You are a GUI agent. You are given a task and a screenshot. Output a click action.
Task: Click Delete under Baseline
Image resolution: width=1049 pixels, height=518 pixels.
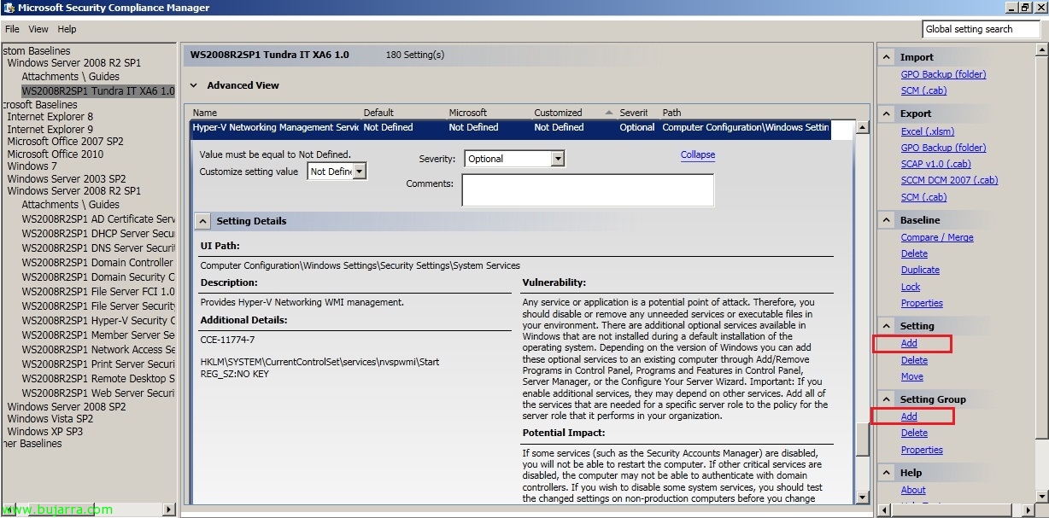tap(914, 253)
